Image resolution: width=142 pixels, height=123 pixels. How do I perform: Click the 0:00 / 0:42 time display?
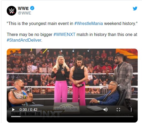[x=28, y=110]
